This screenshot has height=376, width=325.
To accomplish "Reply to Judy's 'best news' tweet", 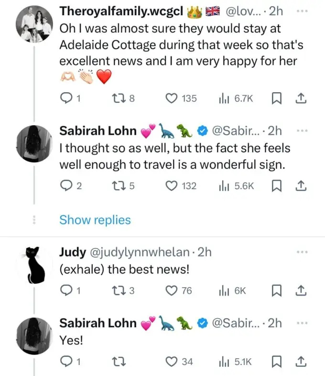I will click(70, 290).
